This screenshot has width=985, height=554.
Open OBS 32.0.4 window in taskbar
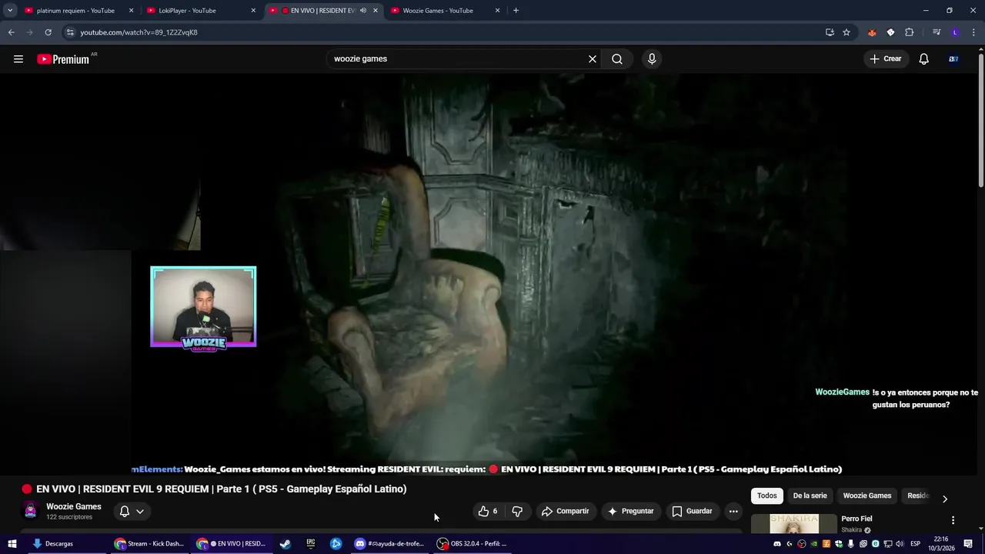pos(472,543)
